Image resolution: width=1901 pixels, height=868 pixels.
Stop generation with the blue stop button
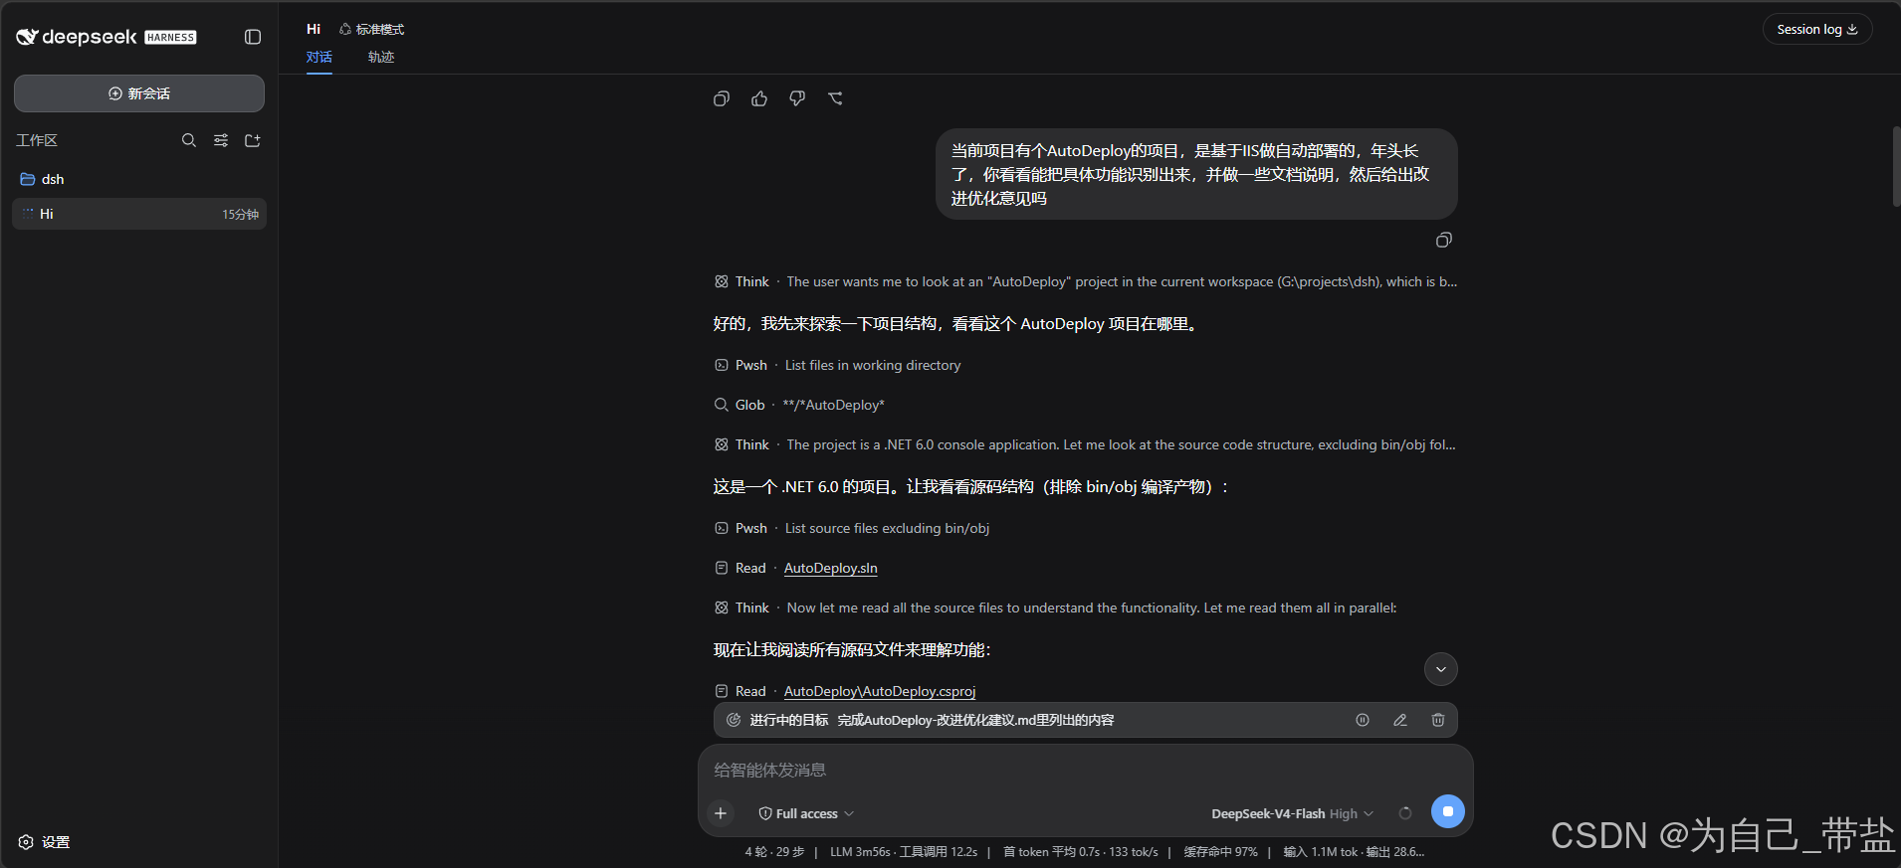tap(1448, 811)
